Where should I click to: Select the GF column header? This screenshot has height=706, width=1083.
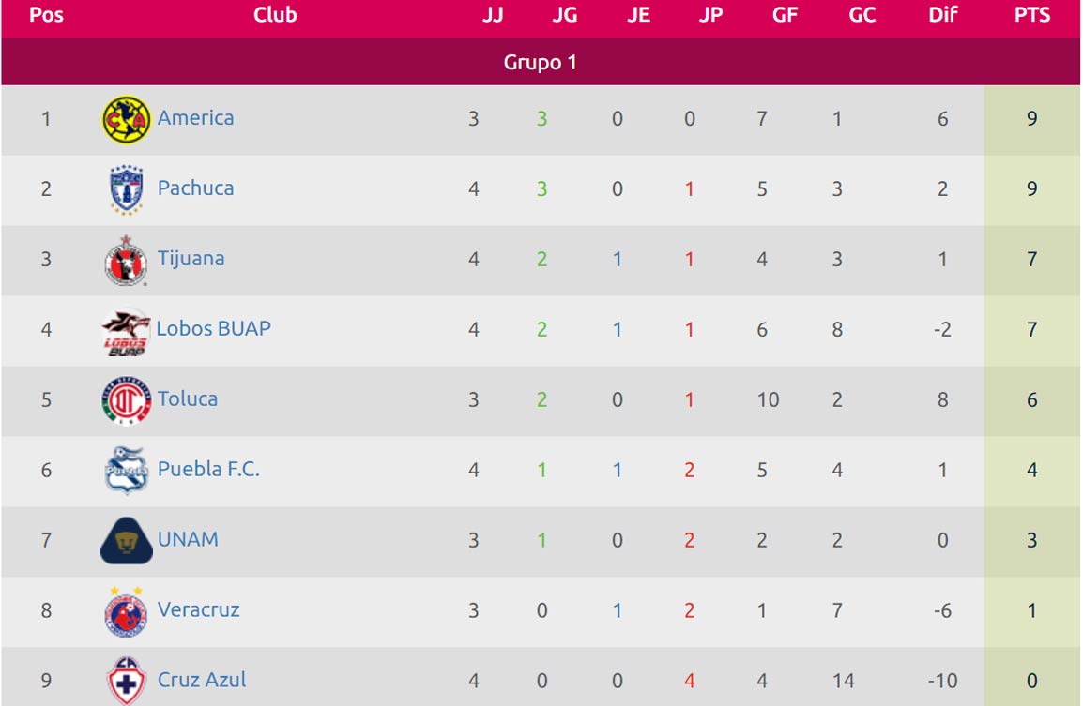tap(785, 15)
